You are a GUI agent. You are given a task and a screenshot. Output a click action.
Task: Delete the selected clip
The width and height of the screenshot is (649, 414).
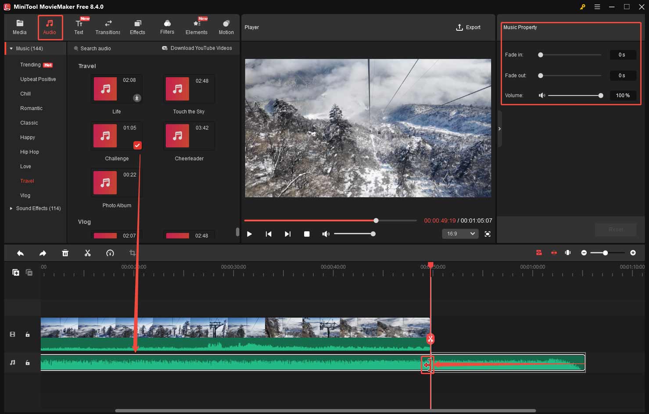coord(65,253)
